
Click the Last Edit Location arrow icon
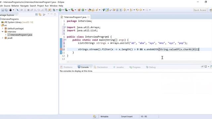pos(137,10)
